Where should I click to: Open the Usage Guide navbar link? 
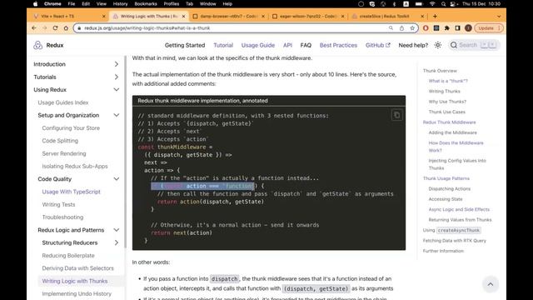pyautogui.click(x=258, y=45)
